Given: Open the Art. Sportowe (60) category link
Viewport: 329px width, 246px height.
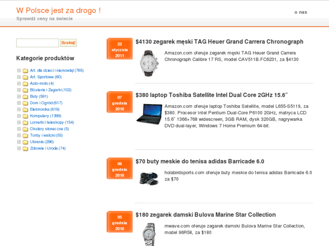Looking at the screenshot, I should 46,77.
